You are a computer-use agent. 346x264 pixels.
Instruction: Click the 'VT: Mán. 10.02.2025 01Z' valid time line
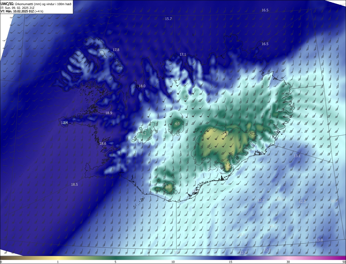22,11
